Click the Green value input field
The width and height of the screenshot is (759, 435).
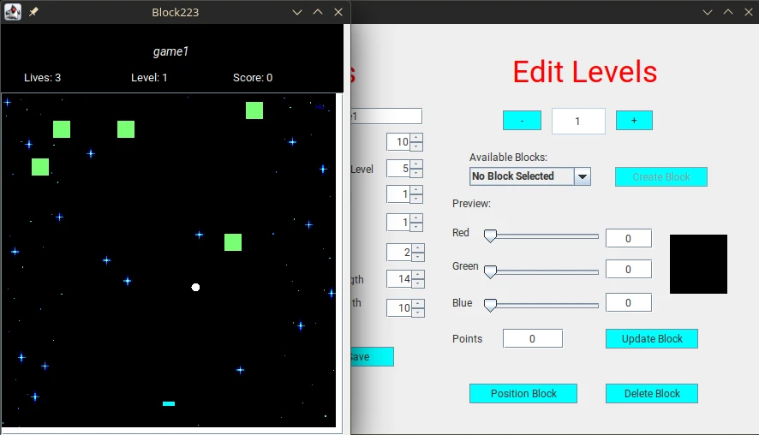(629, 269)
